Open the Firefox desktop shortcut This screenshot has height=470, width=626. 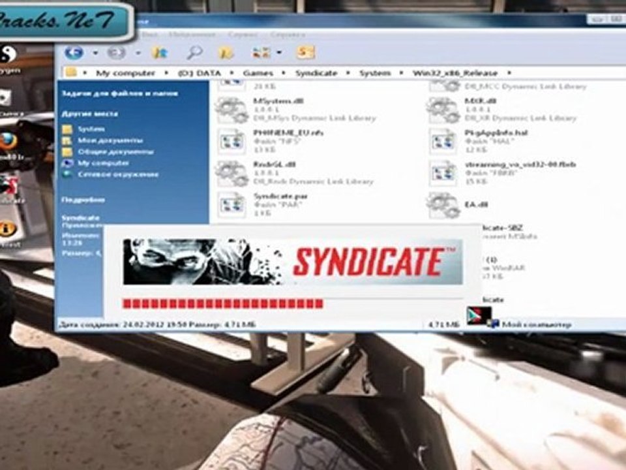coord(8,142)
